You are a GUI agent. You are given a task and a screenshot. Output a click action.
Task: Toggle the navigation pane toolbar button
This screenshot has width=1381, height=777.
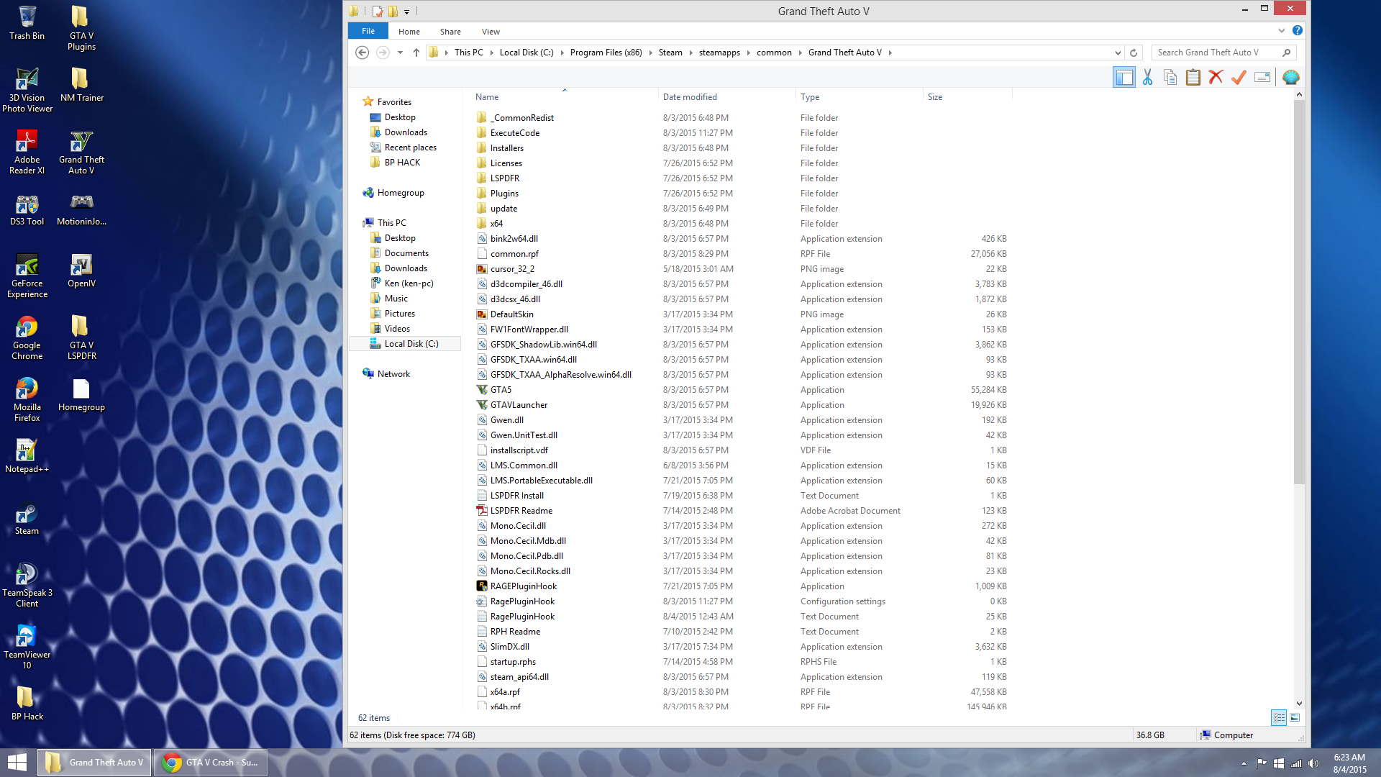1124,78
